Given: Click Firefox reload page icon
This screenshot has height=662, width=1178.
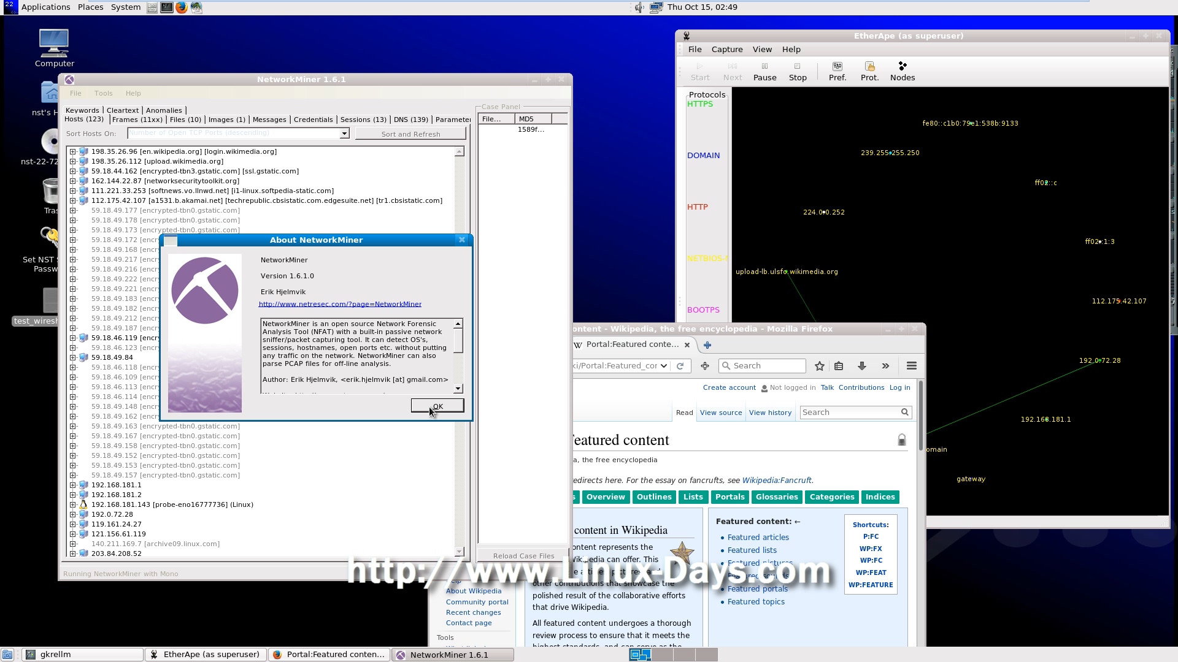Looking at the screenshot, I should [680, 366].
